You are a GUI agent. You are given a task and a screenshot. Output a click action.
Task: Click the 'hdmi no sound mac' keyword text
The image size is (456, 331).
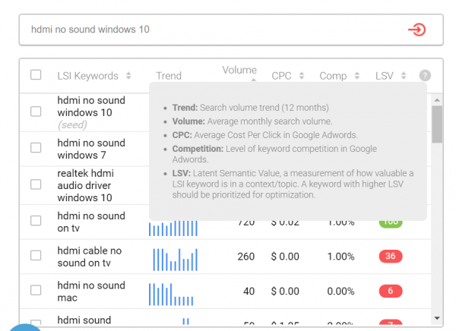pyautogui.click(x=91, y=292)
